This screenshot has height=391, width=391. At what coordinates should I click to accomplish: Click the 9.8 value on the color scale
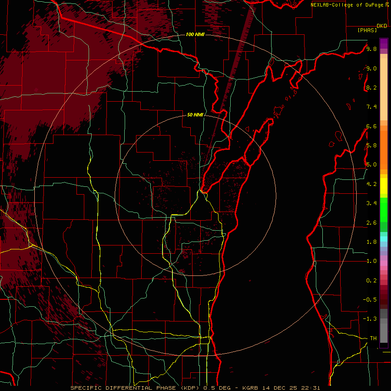click(x=371, y=49)
